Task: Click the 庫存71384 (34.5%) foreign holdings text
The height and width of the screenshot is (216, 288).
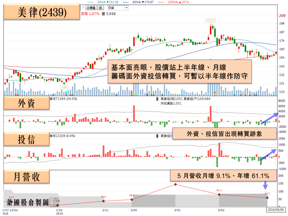Action: click(x=63, y=99)
